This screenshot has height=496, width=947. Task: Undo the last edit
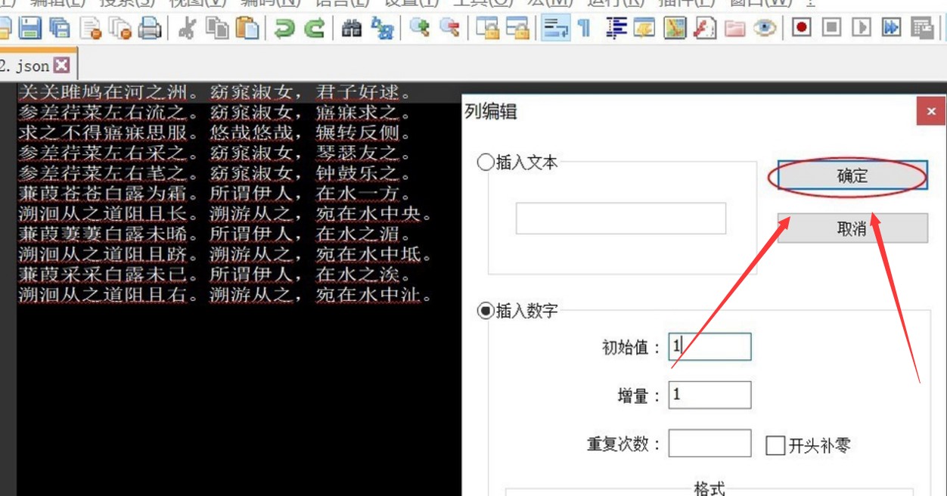click(x=286, y=28)
